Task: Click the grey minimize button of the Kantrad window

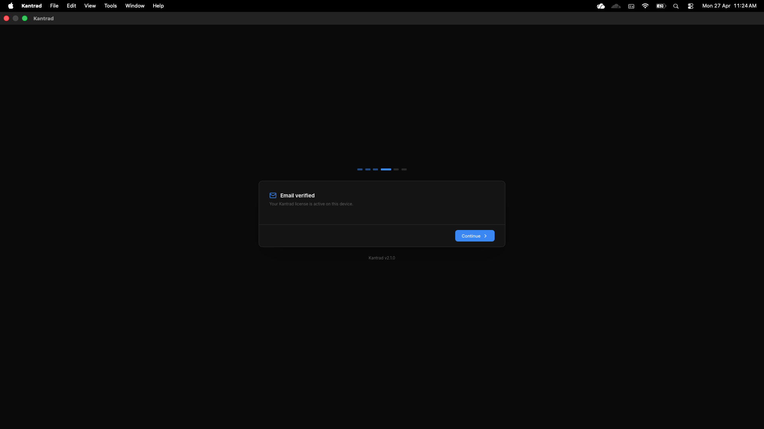Action: pyautogui.click(x=16, y=18)
